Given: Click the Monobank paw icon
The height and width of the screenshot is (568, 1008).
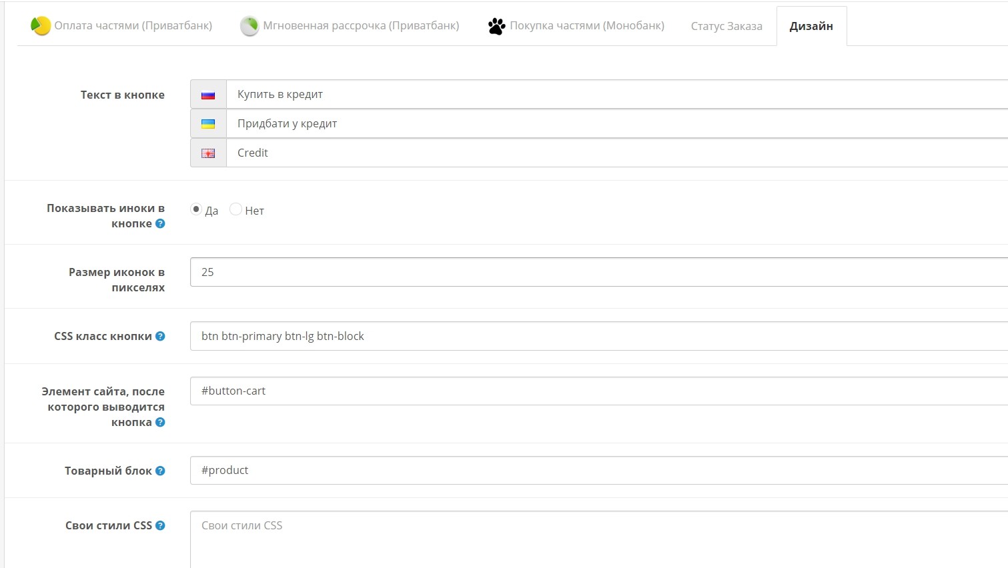Looking at the screenshot, I should (x=496, y=27).
